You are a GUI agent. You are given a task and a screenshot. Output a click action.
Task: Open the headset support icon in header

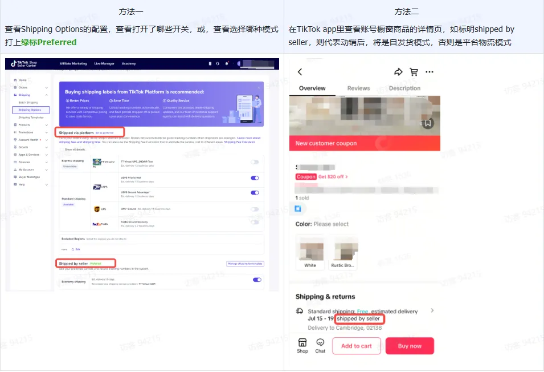[218, 63]
